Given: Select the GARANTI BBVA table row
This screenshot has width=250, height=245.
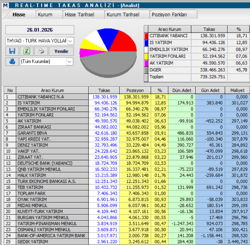Looking at the screenshot, I should click(x=127, y=133).
